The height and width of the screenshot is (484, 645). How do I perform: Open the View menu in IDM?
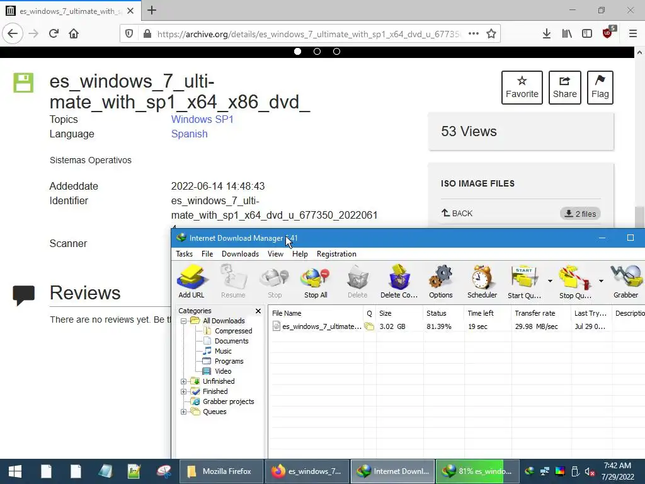point(275,254)
